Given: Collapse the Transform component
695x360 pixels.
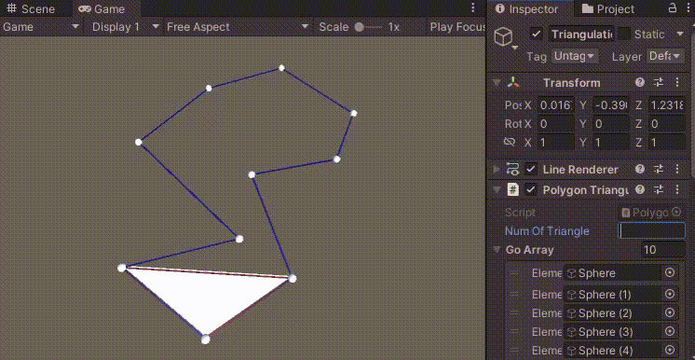Looking at the screenshot, I should (497, 83).
